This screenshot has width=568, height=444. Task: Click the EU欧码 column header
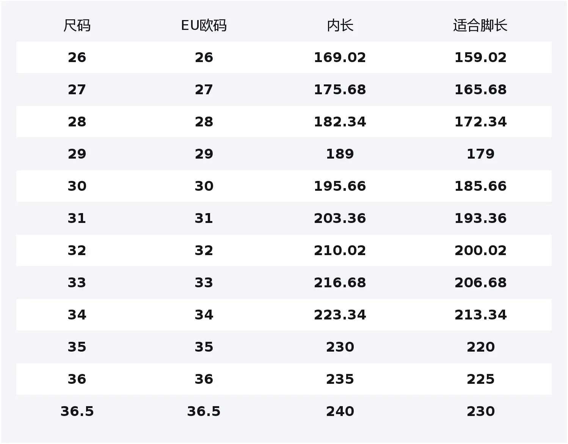[204, 26]
